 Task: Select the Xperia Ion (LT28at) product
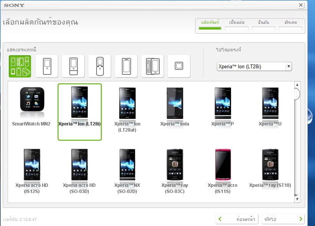click(x=127, y=110)
